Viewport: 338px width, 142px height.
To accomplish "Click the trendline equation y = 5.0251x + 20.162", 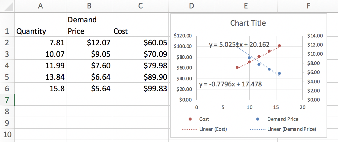I will (239, 45).
